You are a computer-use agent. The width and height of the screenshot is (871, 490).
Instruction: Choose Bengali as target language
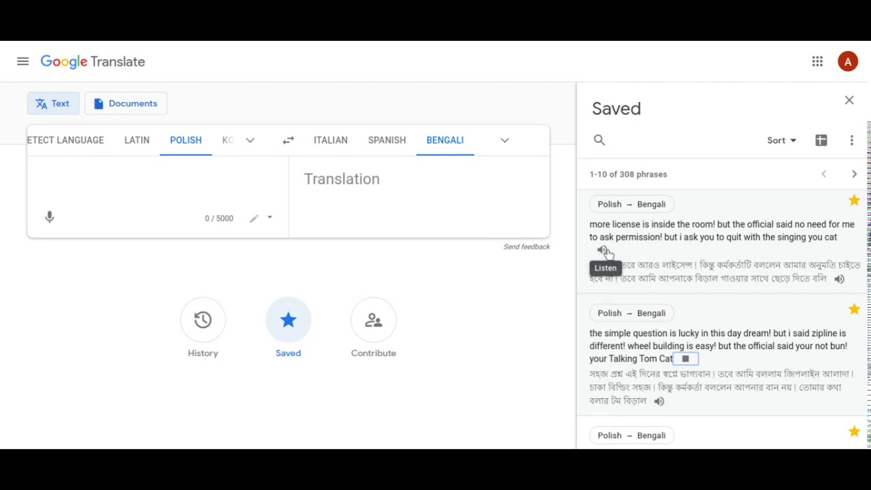tap(445, 140)
